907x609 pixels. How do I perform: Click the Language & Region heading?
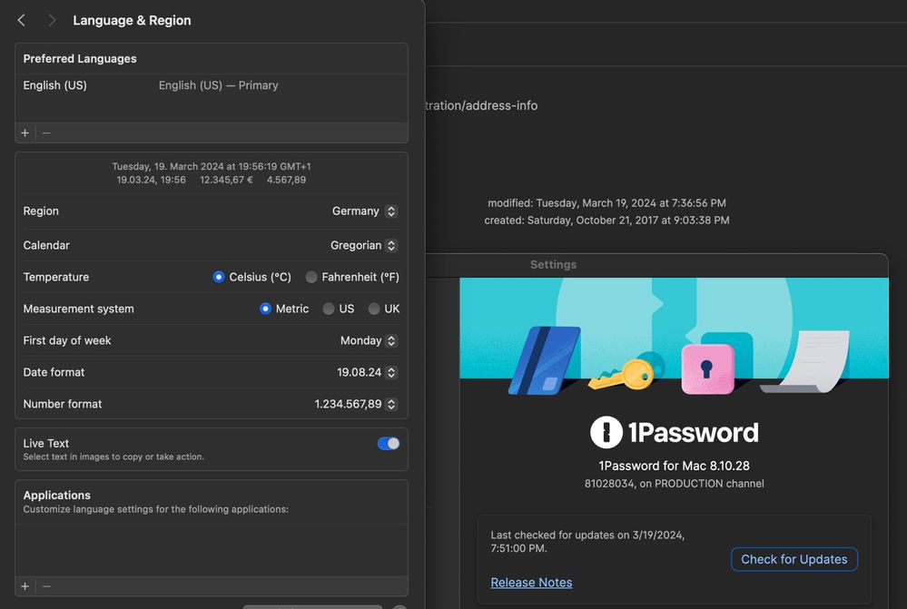132,20
